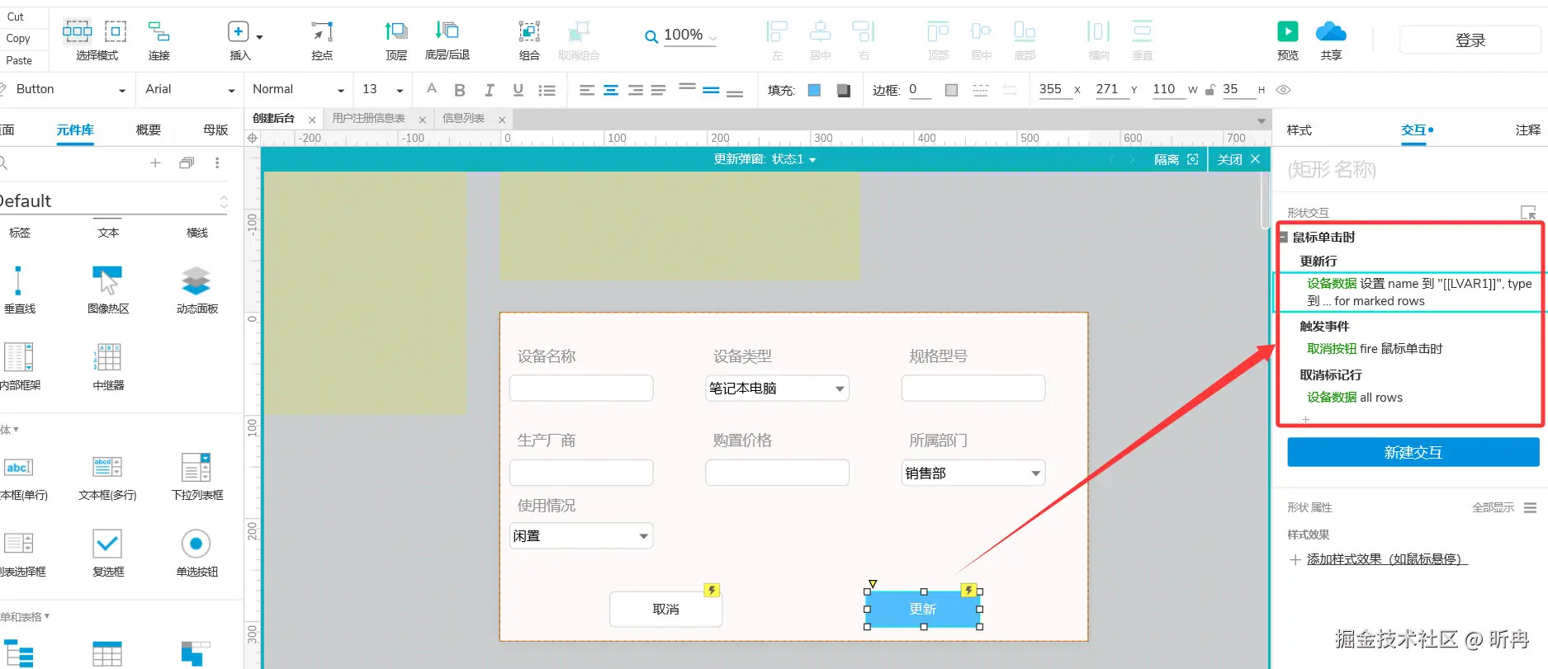
Task: Click the 设备名称 text input field
Action: (581, 388)
